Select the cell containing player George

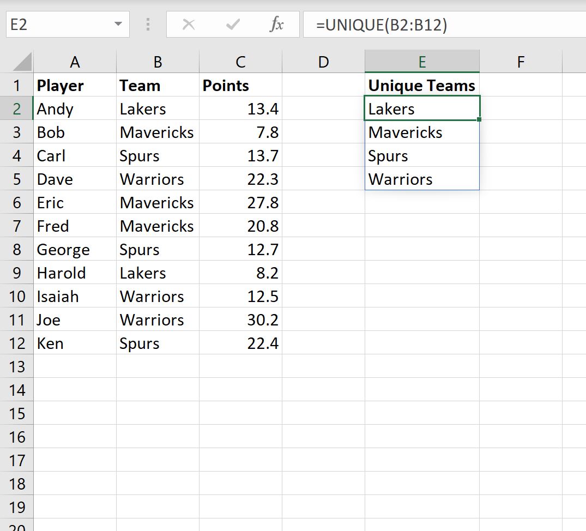click(75, 250)
